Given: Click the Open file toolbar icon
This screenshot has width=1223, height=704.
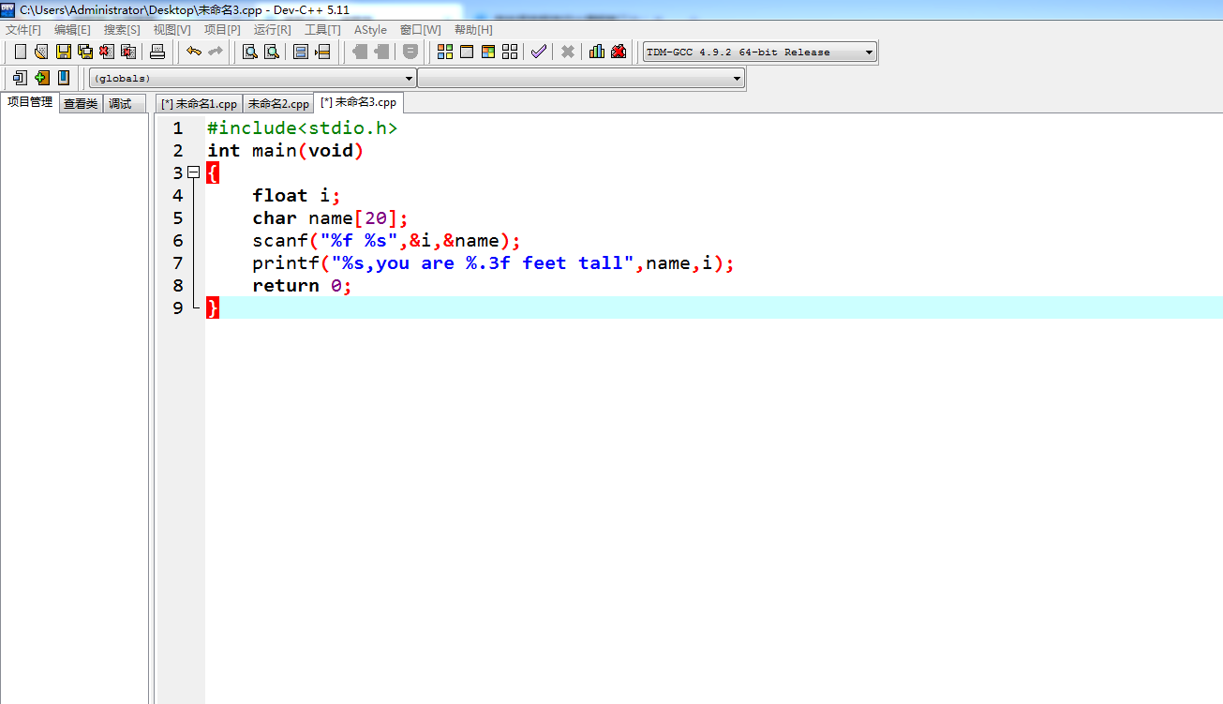Looking at the screenshot, I should [41, 52].
